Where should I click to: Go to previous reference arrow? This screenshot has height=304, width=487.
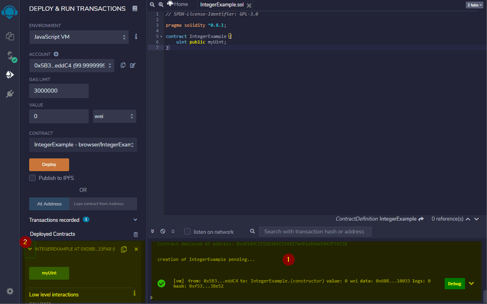point(468,219)
